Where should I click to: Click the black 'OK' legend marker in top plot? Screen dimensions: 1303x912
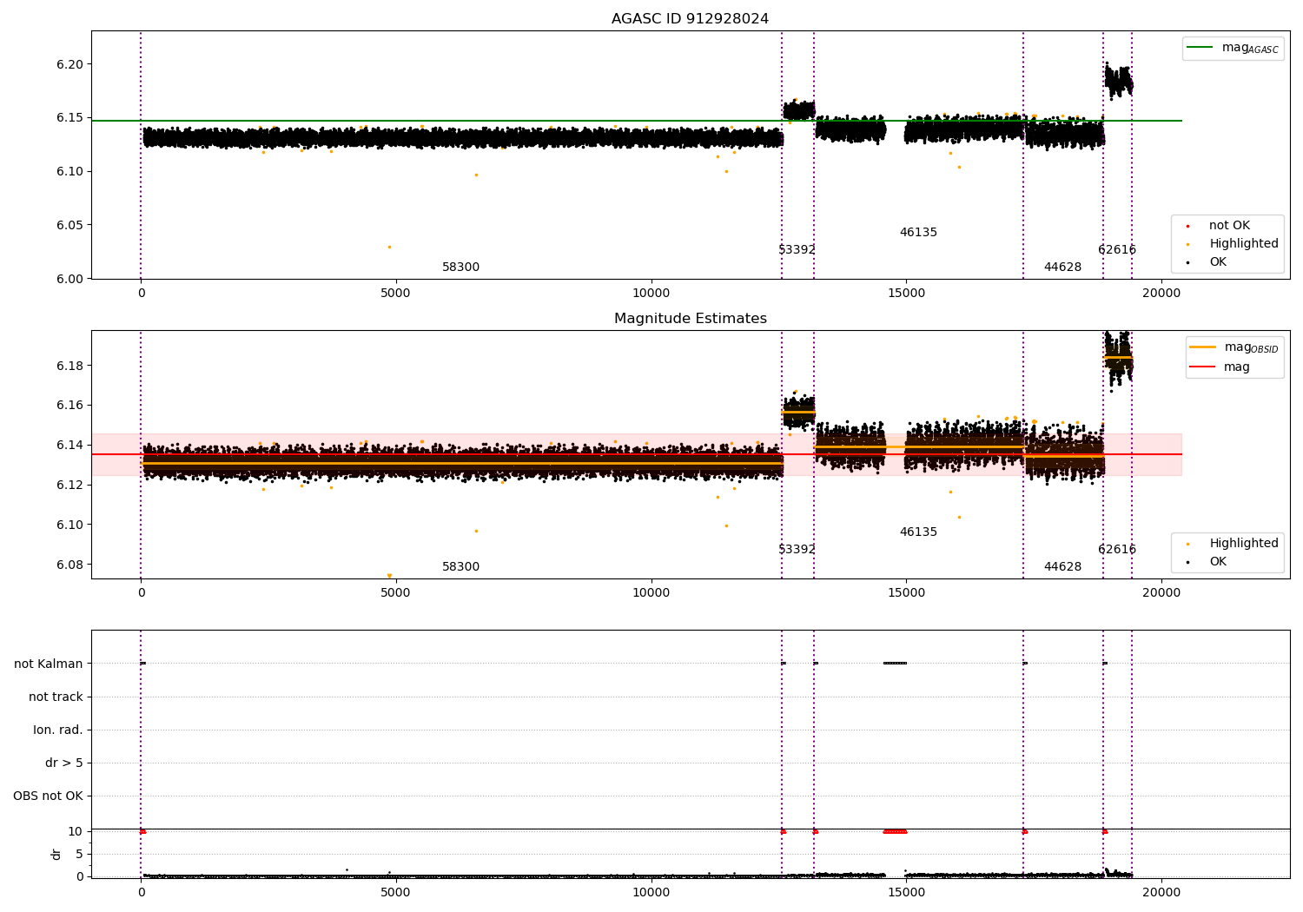1187,262
